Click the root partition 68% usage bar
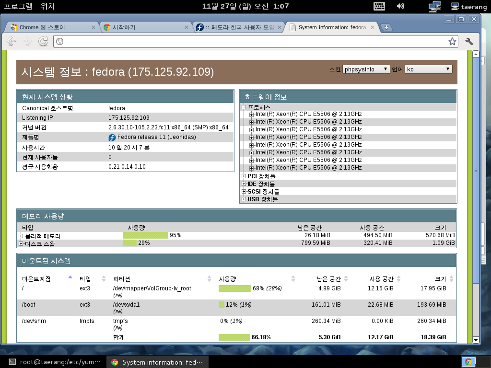 click(x=235, y=288)
